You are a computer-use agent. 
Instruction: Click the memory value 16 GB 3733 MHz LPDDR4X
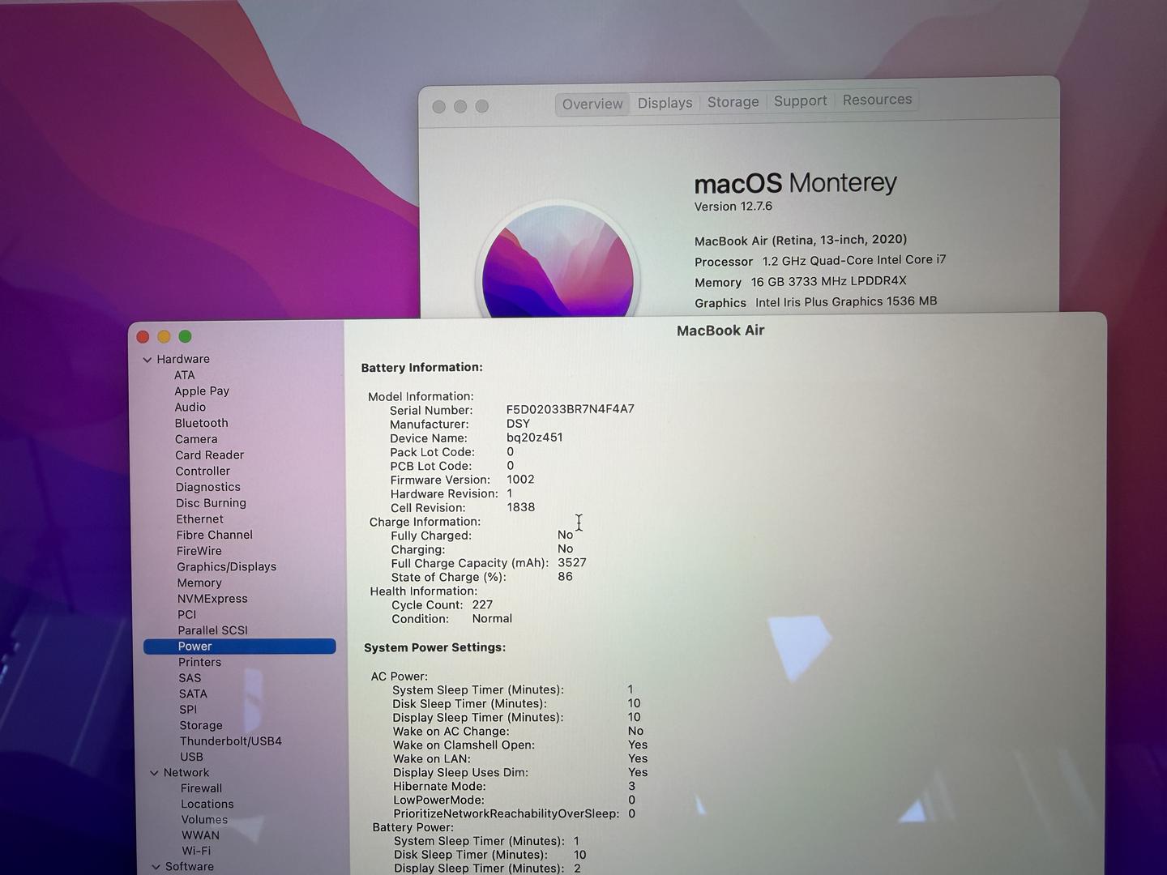(829, 281)
